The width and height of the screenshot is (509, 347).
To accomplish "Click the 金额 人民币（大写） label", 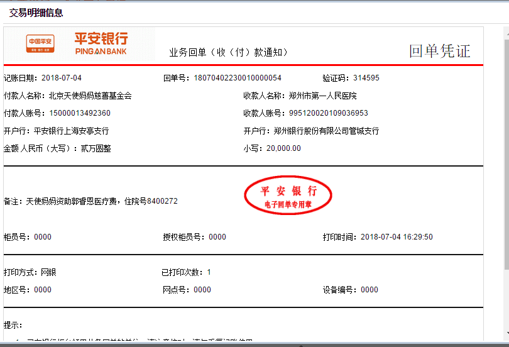I will point(41,148).
